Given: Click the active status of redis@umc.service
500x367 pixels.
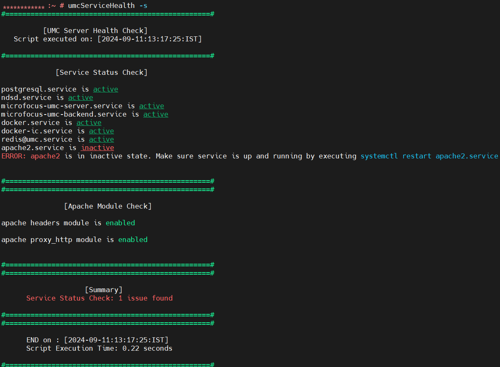Looking at the screenshot, I should 101,140.
